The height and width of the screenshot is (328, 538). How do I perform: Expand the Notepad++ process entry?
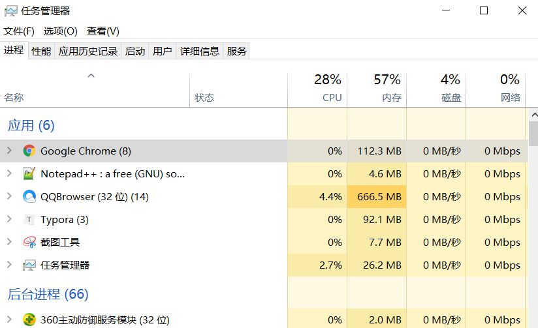click(x=9, y=173)
